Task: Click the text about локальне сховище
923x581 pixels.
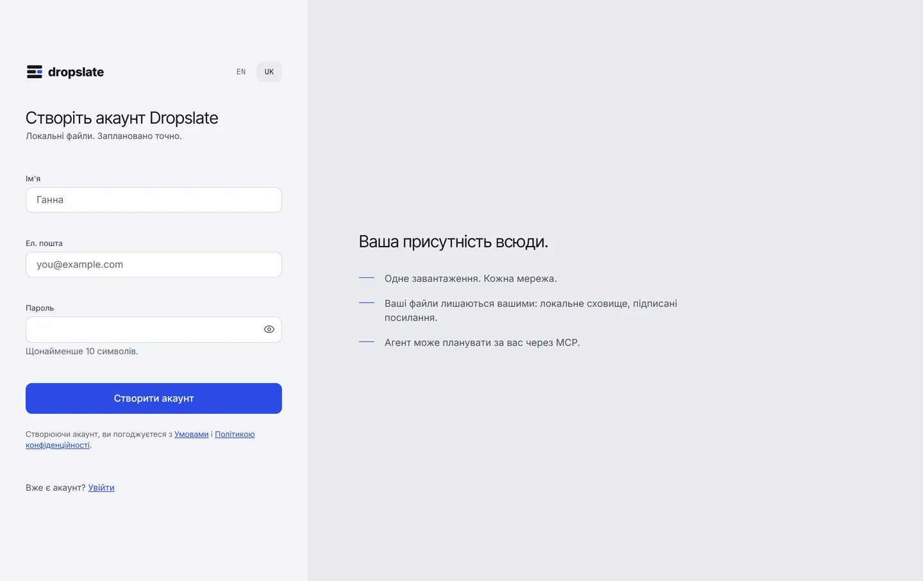Action: (531, 311)
